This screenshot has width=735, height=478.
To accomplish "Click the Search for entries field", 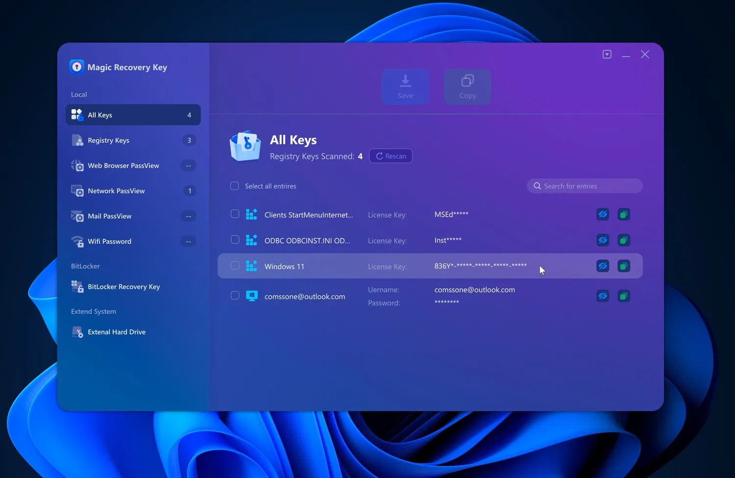I will pos(585,186).
